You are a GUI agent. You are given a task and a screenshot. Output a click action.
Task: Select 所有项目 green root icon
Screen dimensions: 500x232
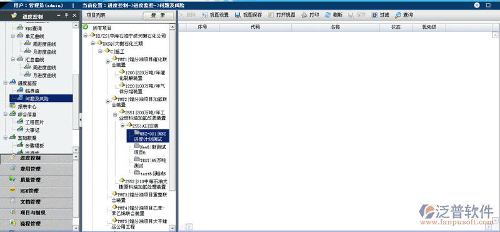85,28
